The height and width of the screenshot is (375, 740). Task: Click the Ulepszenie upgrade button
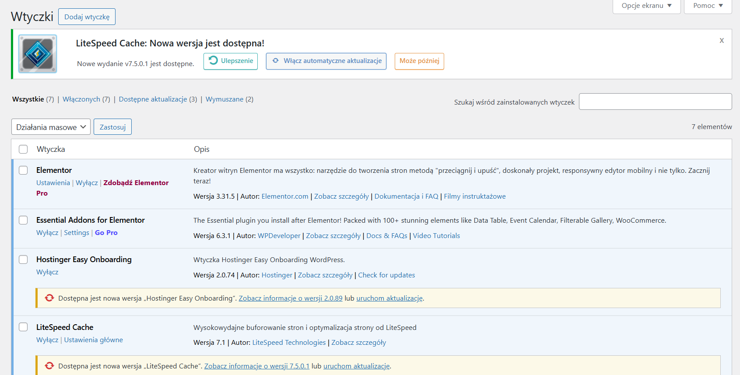coord(231,61)
